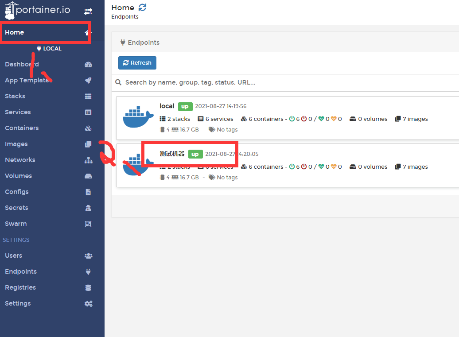
Task: Click the magnifier search icon
Action: (x=118, y=82)
